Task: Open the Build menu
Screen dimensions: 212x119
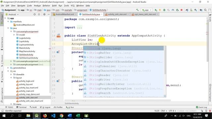Action: tap(54, 6)
